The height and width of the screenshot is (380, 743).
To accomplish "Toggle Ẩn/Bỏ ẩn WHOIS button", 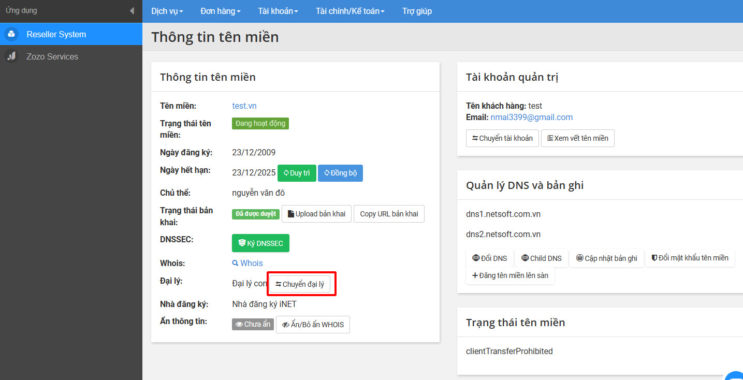I will coord(313,325).
